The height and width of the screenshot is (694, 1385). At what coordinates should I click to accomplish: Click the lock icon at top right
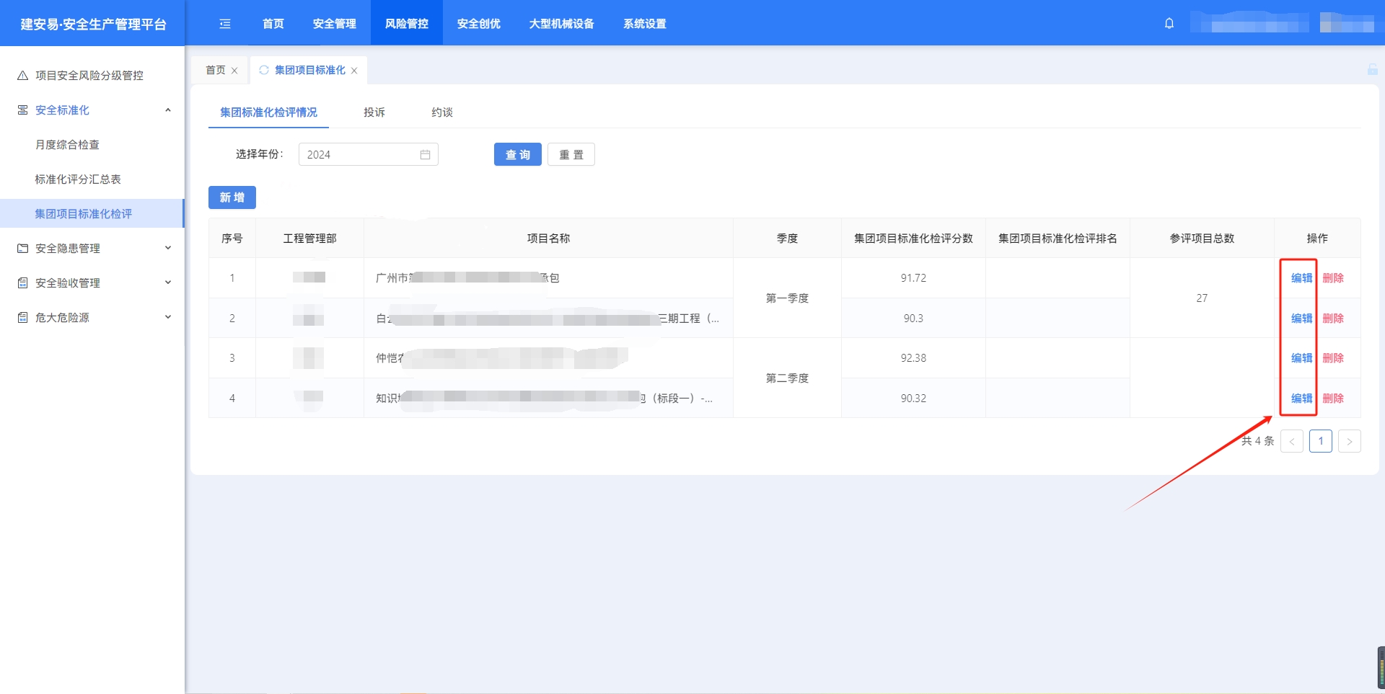(x=1372, y=70)
